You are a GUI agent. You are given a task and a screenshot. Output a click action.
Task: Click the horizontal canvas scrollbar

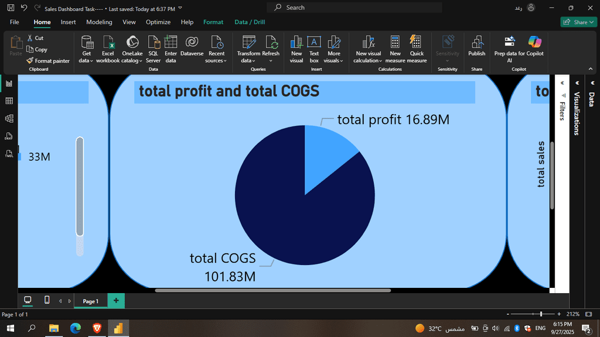coord(273,290)
